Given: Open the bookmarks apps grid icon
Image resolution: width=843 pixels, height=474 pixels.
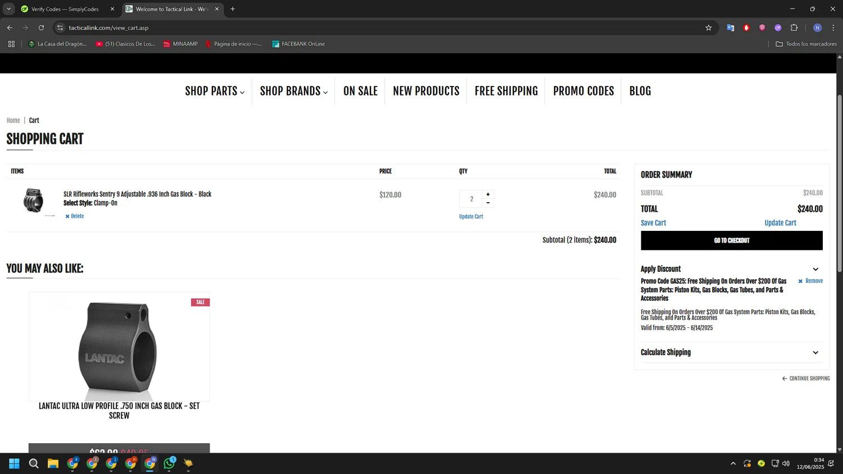Looking at the screenshot, I should [x=11, y=44].
